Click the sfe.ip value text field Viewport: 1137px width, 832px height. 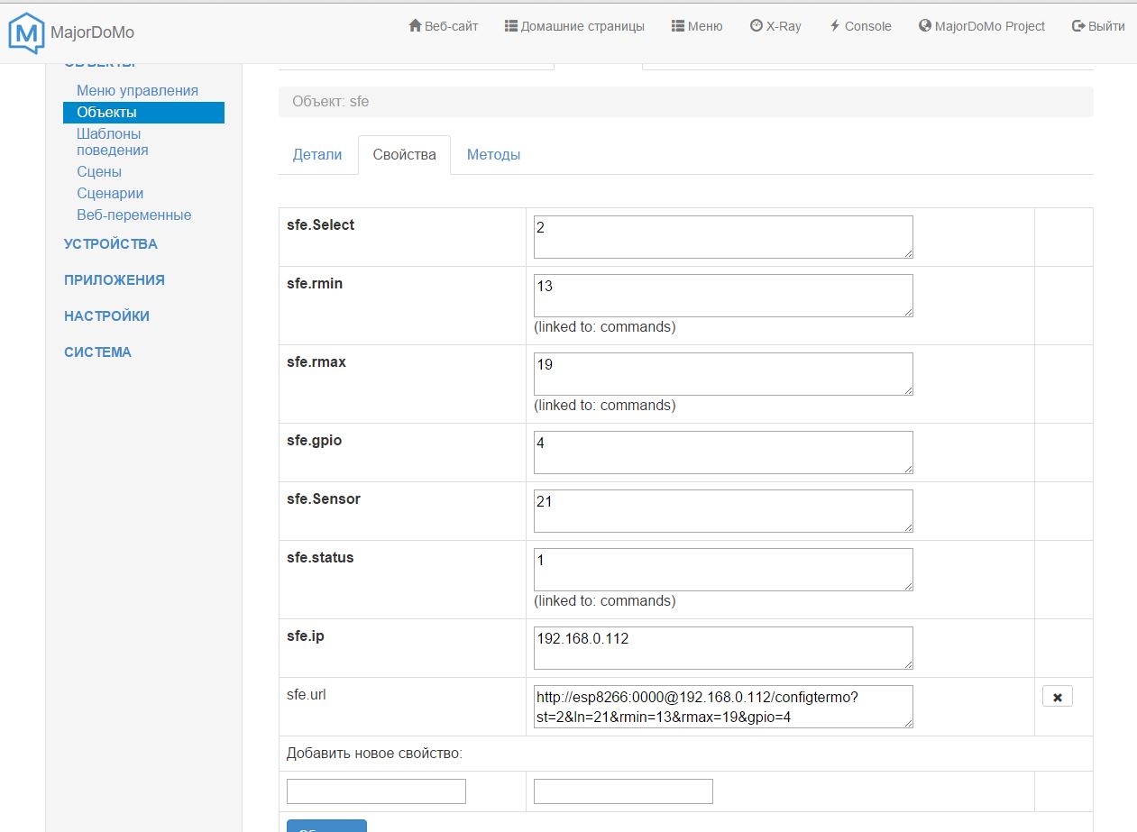point(722,648)
